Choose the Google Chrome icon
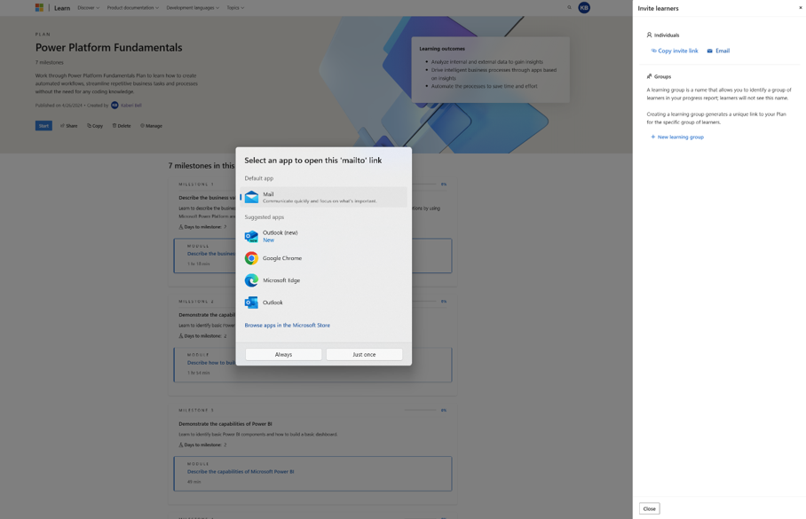 pyautogui.click(x=251, y=259)
